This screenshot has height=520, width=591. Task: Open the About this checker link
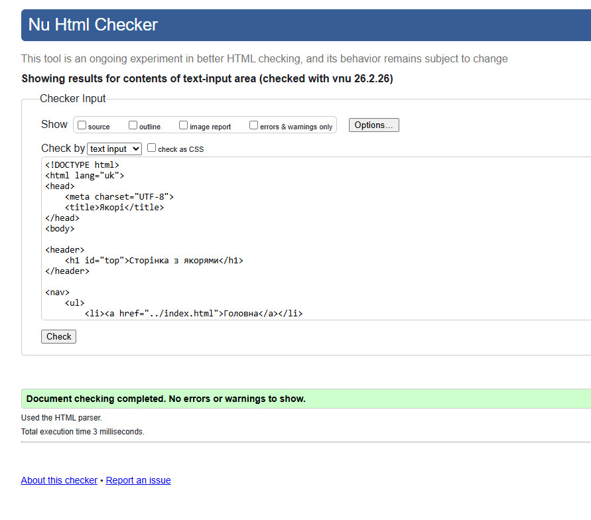59,480
